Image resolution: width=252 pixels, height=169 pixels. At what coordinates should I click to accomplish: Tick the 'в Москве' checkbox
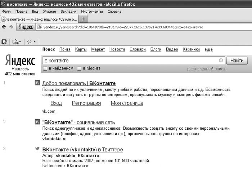tap(79, 68)
